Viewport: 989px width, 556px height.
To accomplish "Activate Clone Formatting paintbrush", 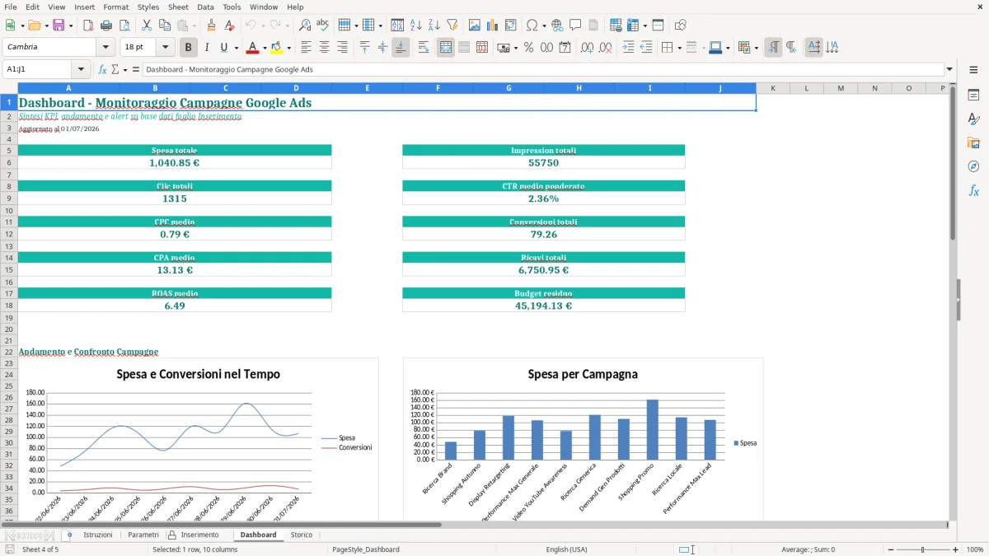I will click(211, 26).
